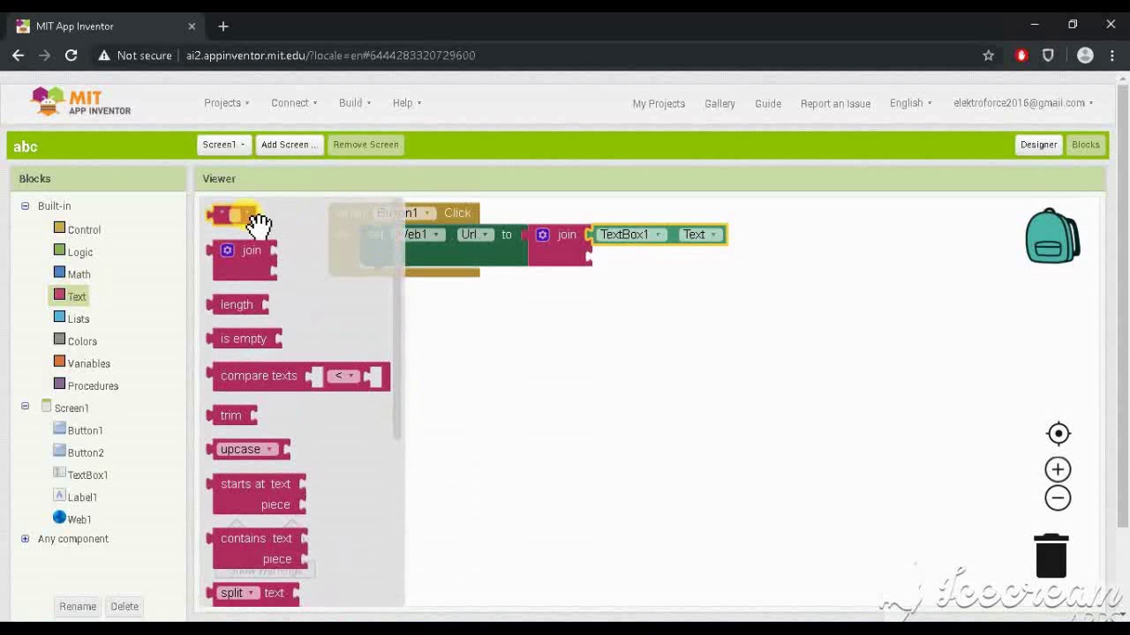Open a new browser tab
Viewport: 1130px width, 635px height.
coord(223,26)
